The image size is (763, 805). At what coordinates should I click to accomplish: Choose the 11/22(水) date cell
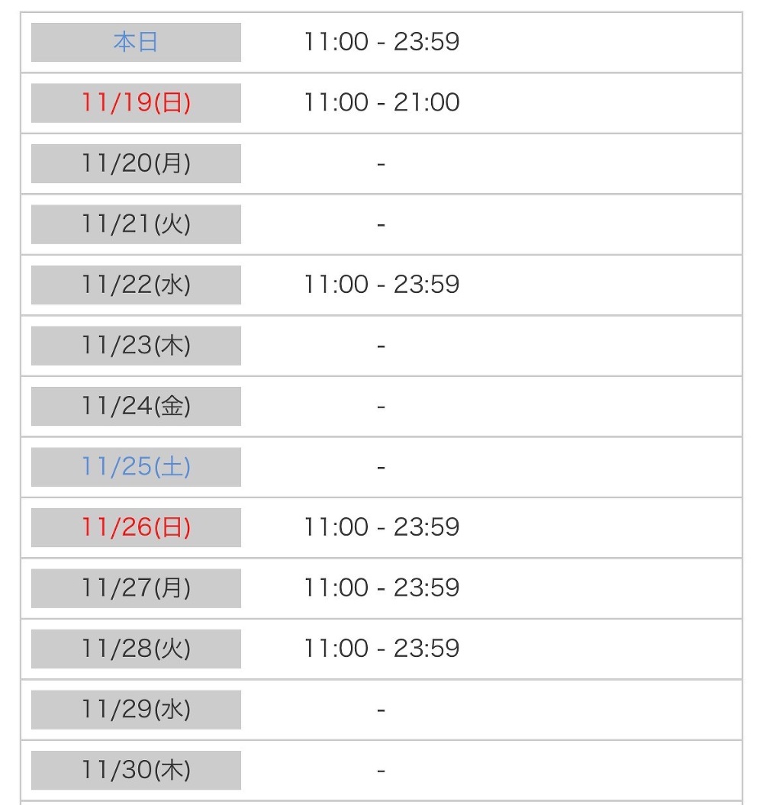coord(136,285)
